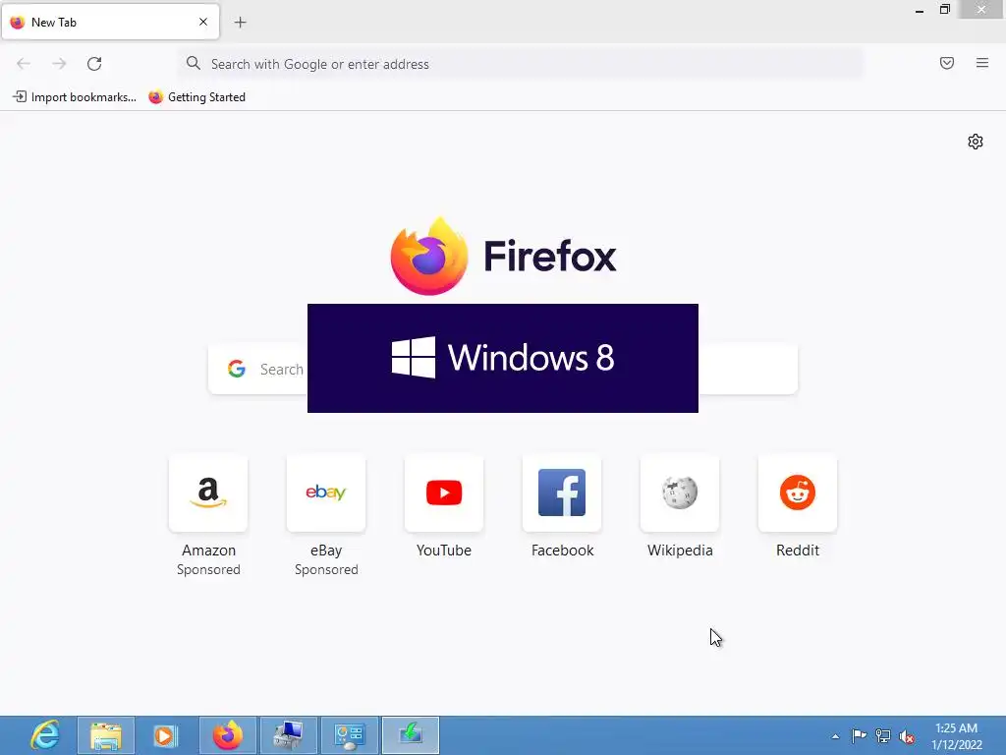
Task: Click the Google search box on page
Action: 503,369
